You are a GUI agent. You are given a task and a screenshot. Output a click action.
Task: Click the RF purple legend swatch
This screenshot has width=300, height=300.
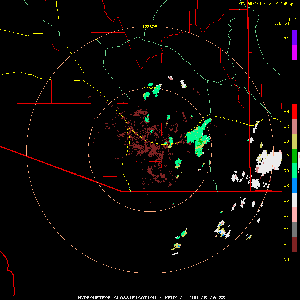pos(294,37)
